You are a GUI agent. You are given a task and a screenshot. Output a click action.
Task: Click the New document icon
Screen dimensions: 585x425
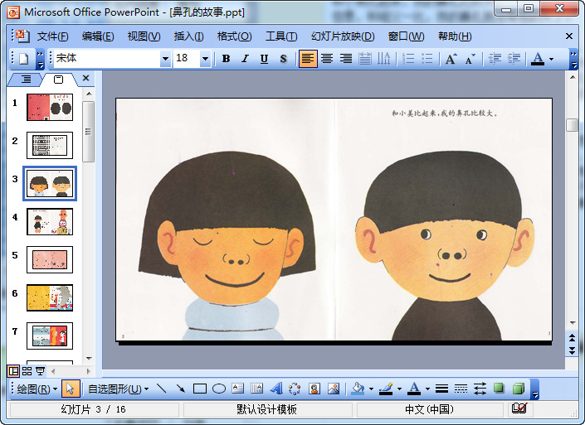[x=24, y=59]
